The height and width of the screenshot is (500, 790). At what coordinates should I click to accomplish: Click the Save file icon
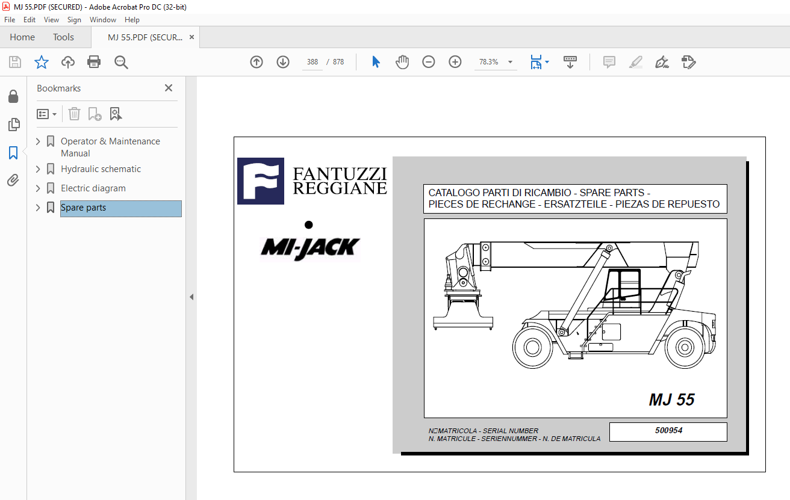point(15,62)
